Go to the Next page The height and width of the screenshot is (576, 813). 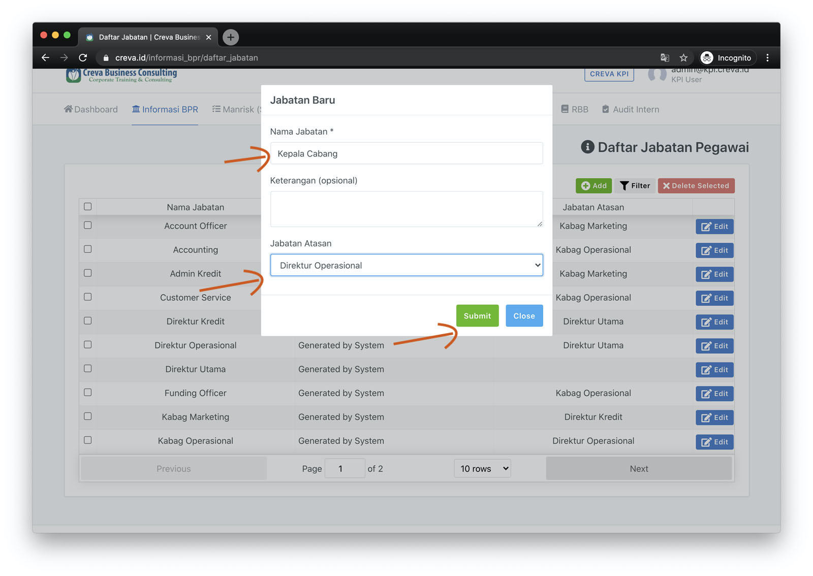tap(639, 468)
